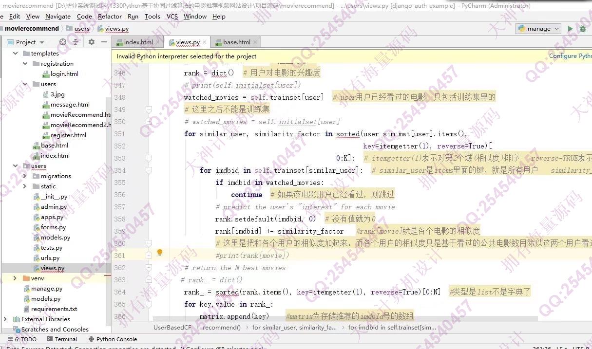
Task: Expand the migrations folder
Action: click(25, 176)
